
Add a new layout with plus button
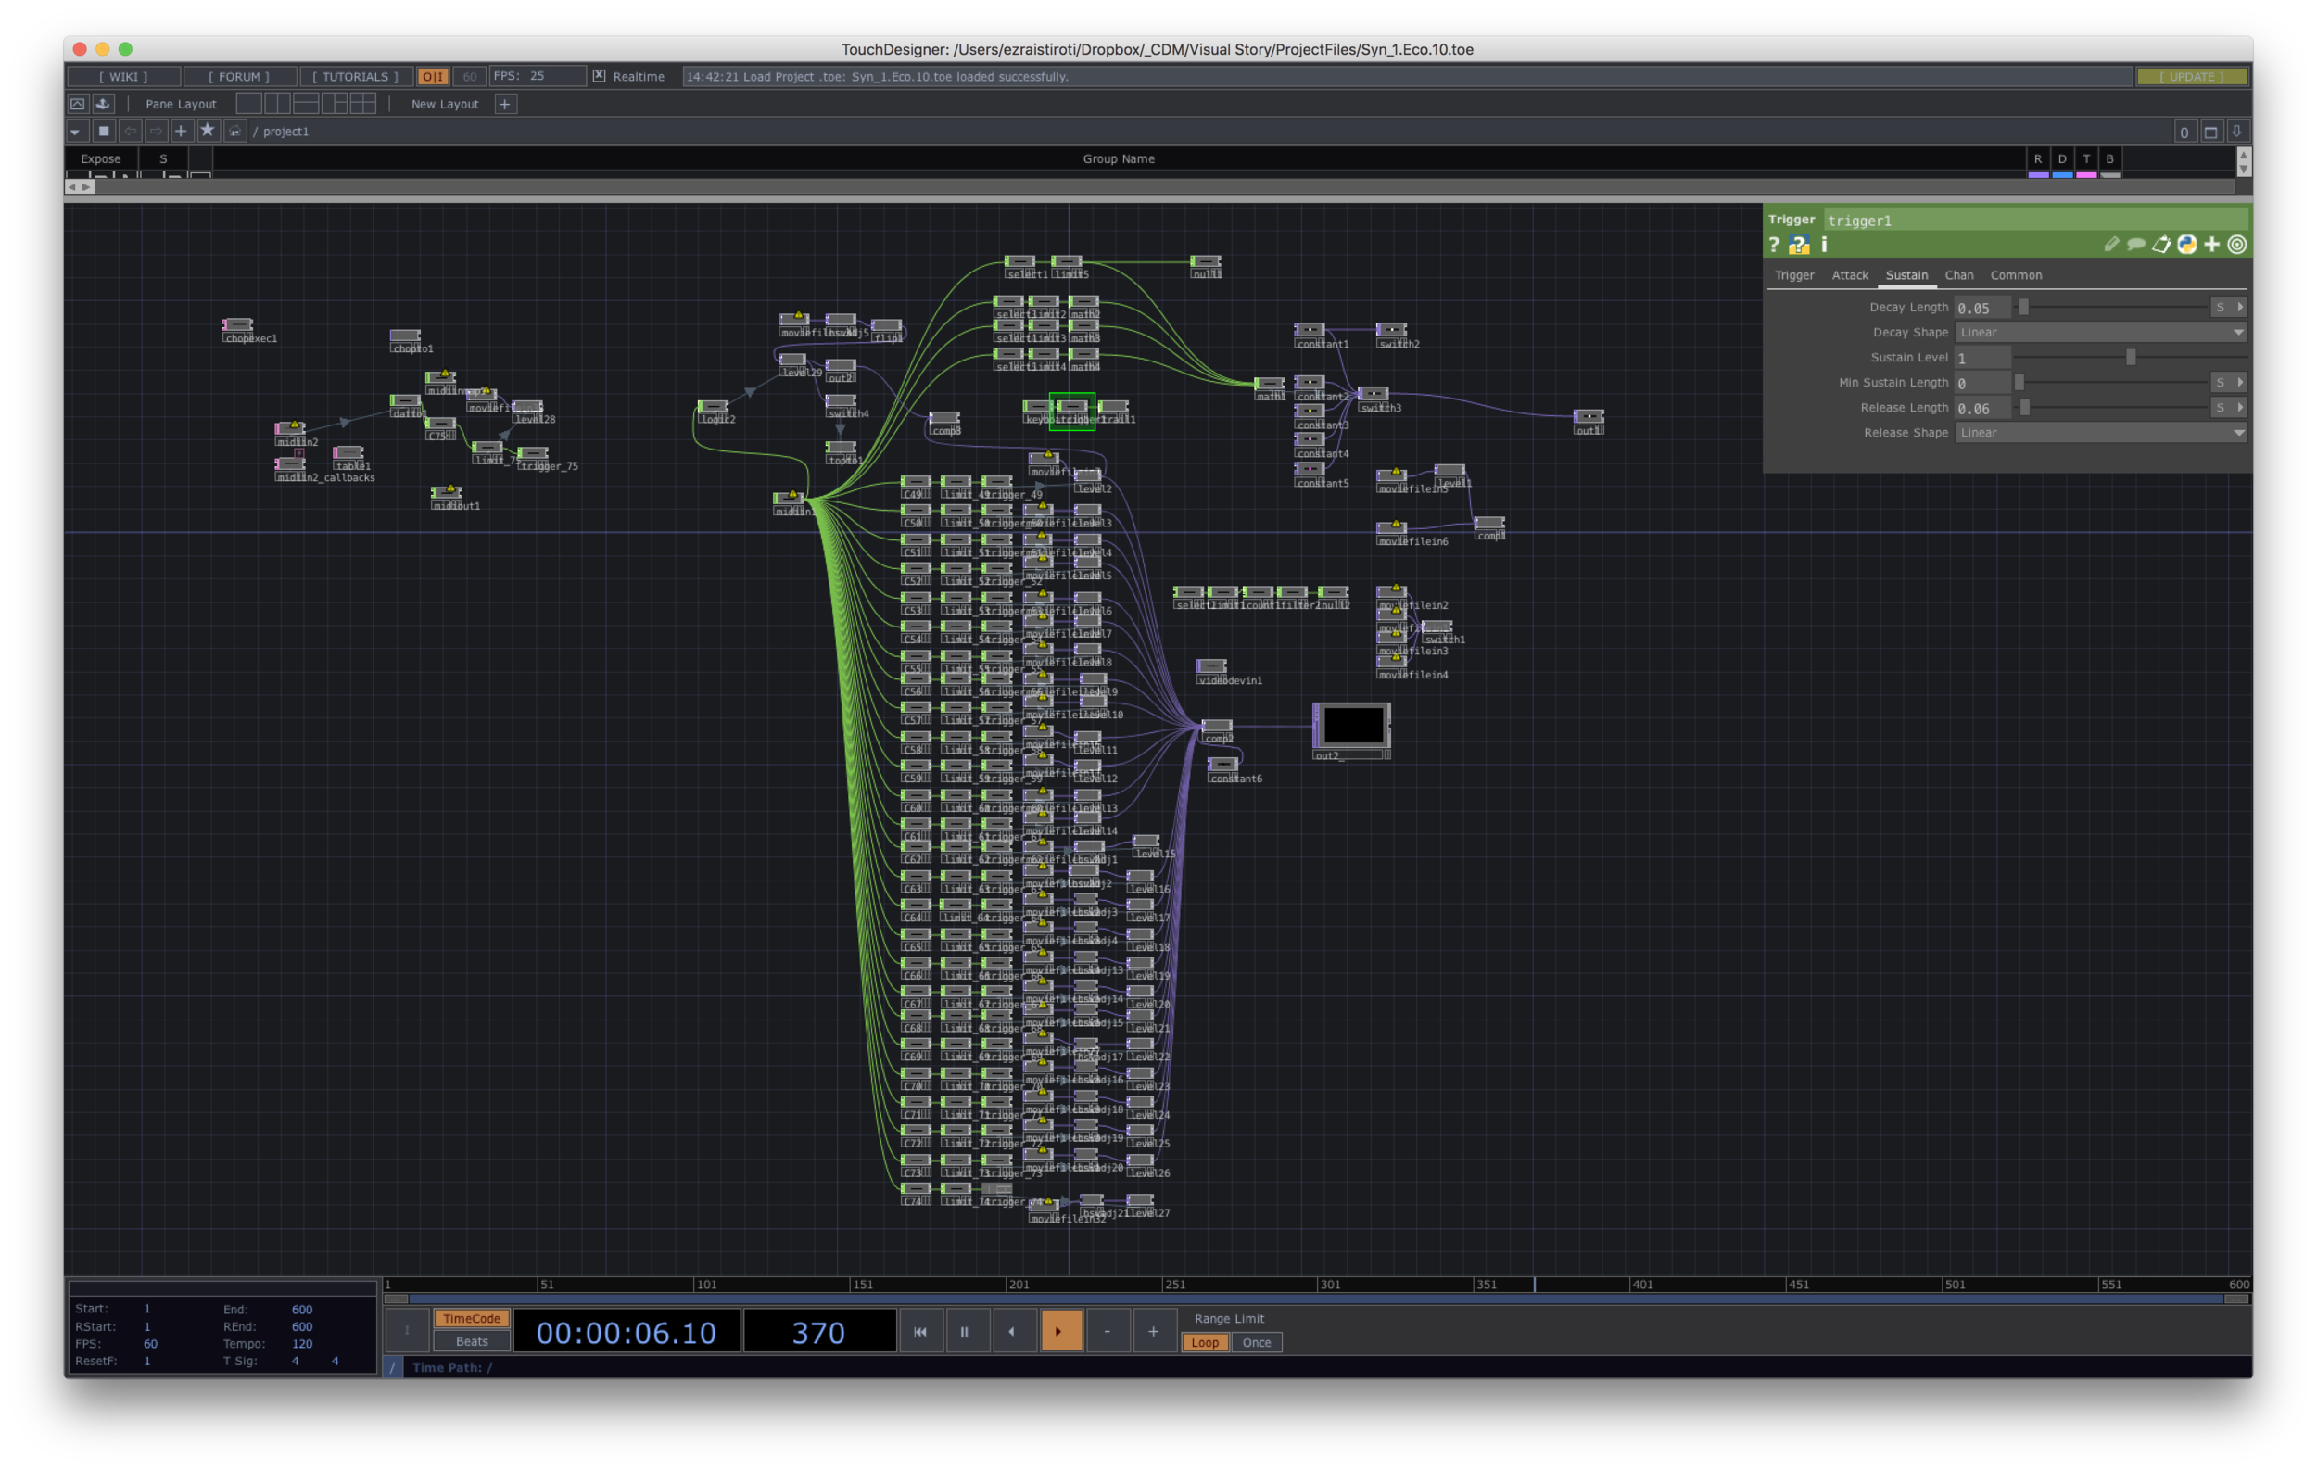click(505, 104)
